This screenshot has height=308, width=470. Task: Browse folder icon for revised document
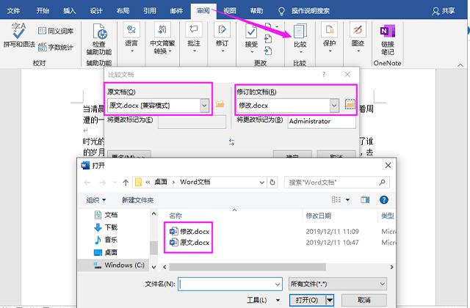(x=350, y=104)
